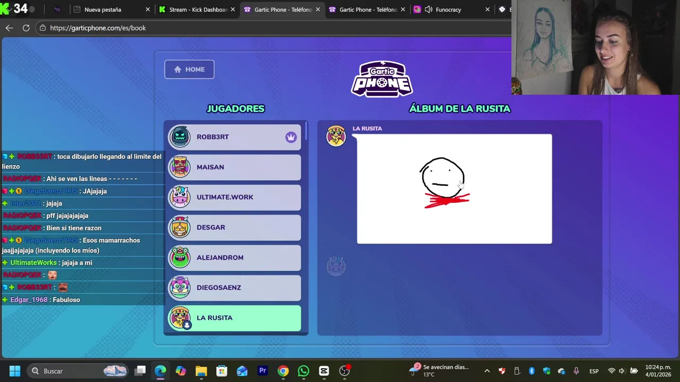Click the microphone tray icon

576,371
